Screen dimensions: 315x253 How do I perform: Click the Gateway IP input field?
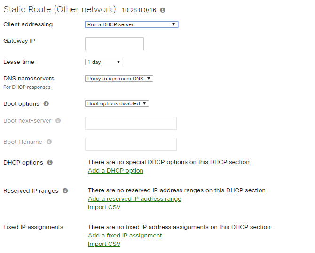(114, 44)
